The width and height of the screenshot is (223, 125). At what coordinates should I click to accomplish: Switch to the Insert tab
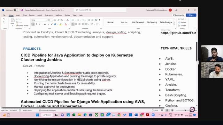(x=18, y=15)
